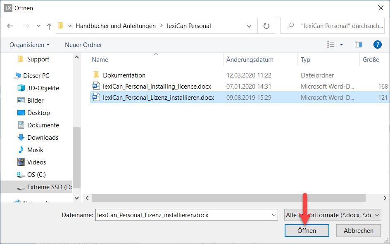Image resolution: width=390 pixels, height=244 pixels.
Task: Open the Help question mark icon
Action: pos(377,45)
